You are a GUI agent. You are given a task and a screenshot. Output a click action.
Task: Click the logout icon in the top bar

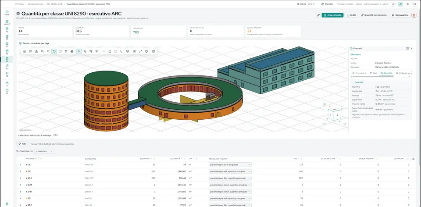pyautogui.click(x=415, y=4)
